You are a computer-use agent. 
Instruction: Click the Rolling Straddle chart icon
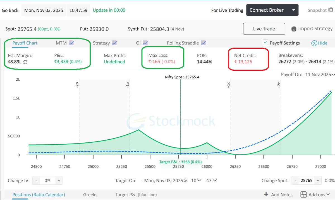pyautogui.click(x=203, y=43)
